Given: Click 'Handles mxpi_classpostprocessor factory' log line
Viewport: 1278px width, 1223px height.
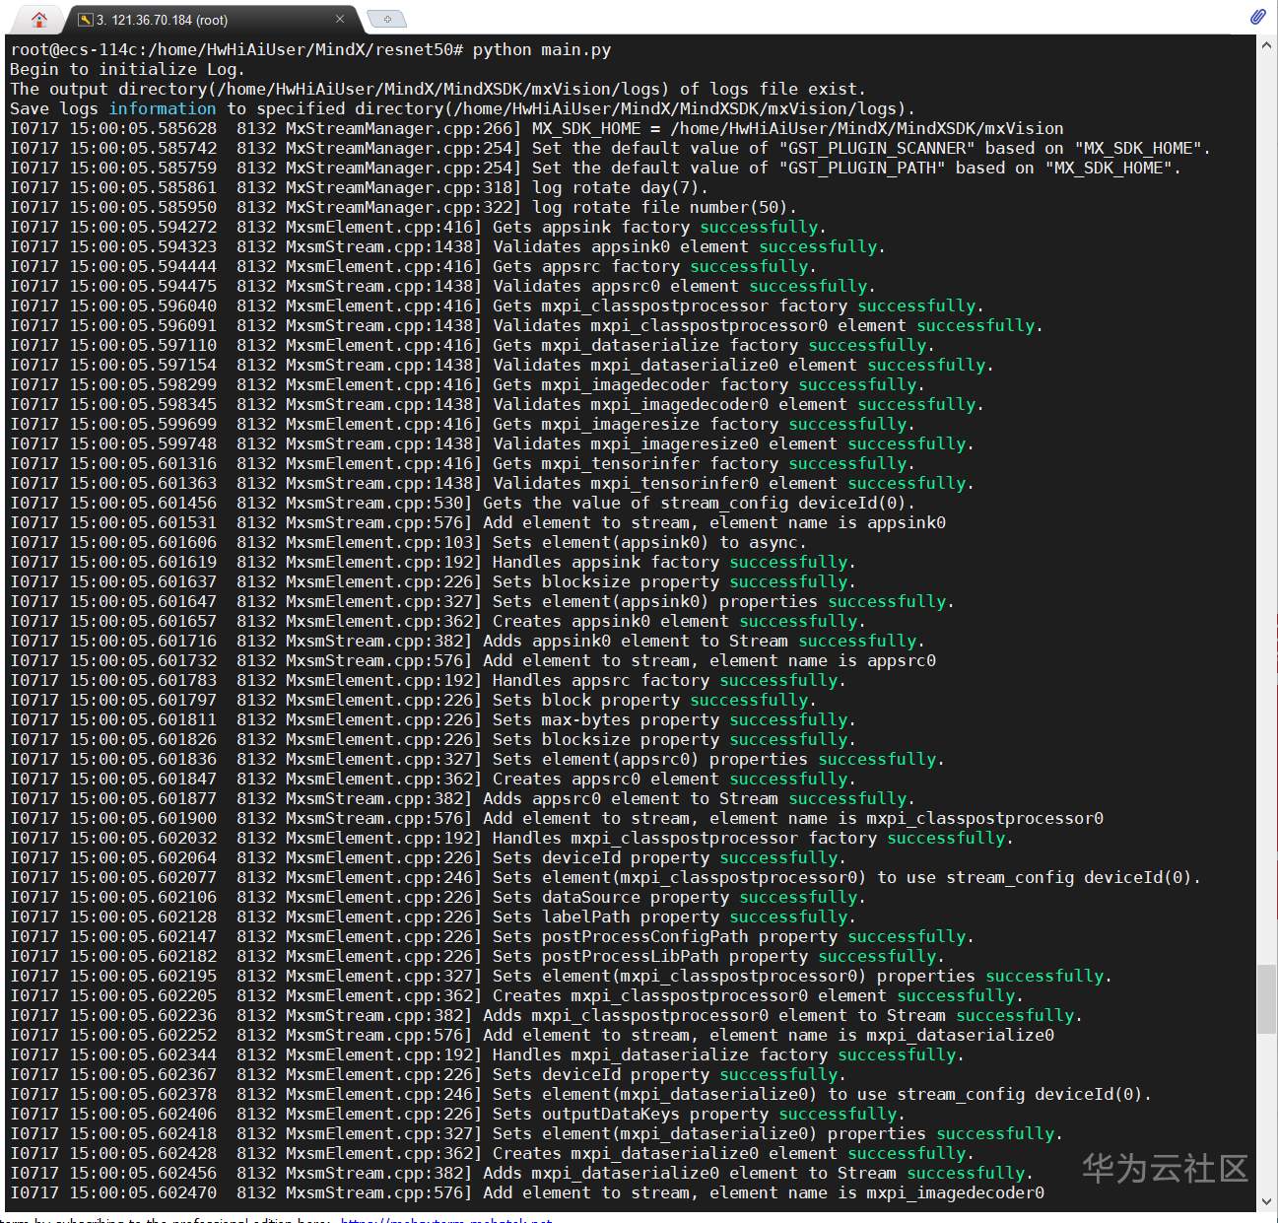Looking at the screenshot, I should click(x=512, y=838).
